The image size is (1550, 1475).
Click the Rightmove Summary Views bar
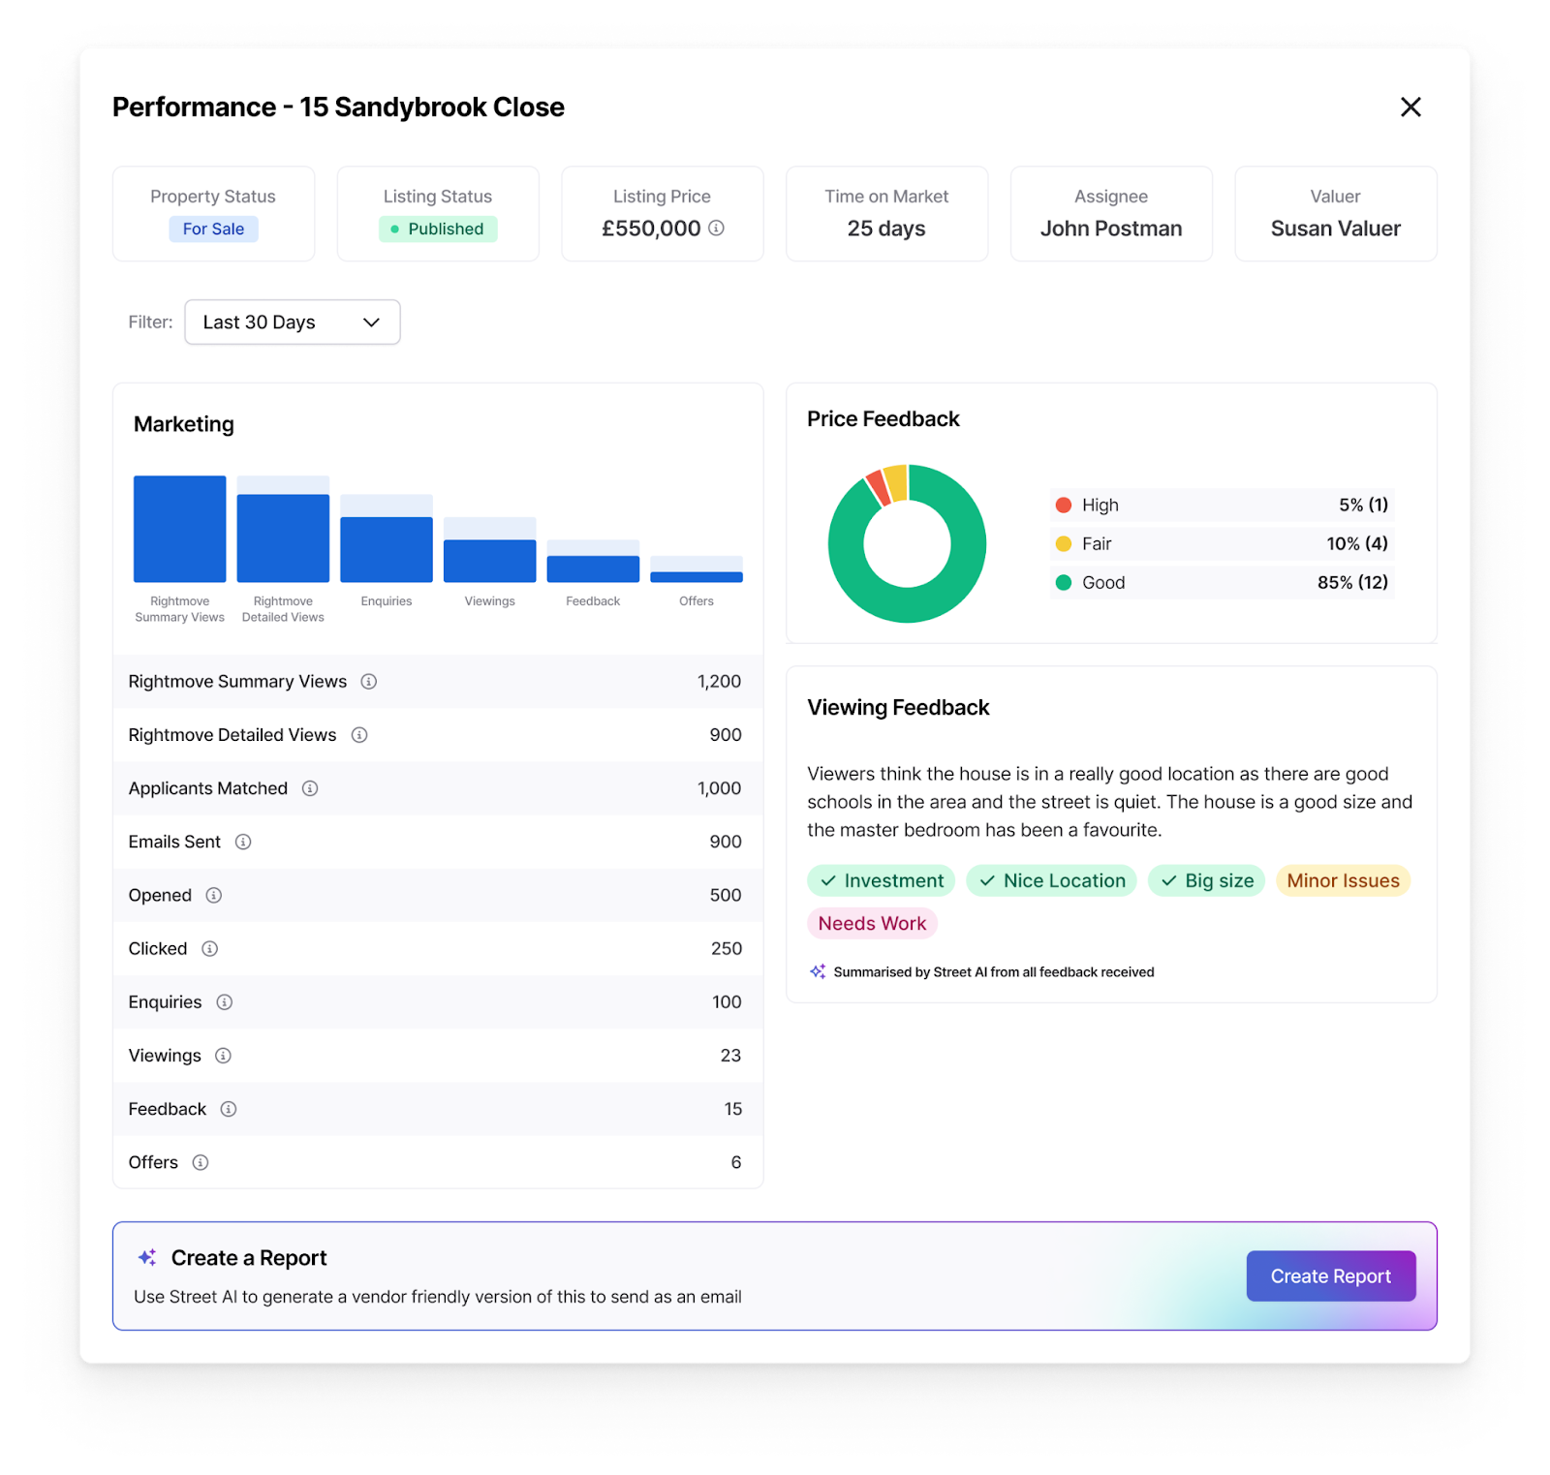tap(180, 529)
